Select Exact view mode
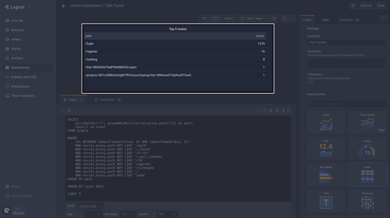Screen dimensions: 390x218 tap(228, 18)
